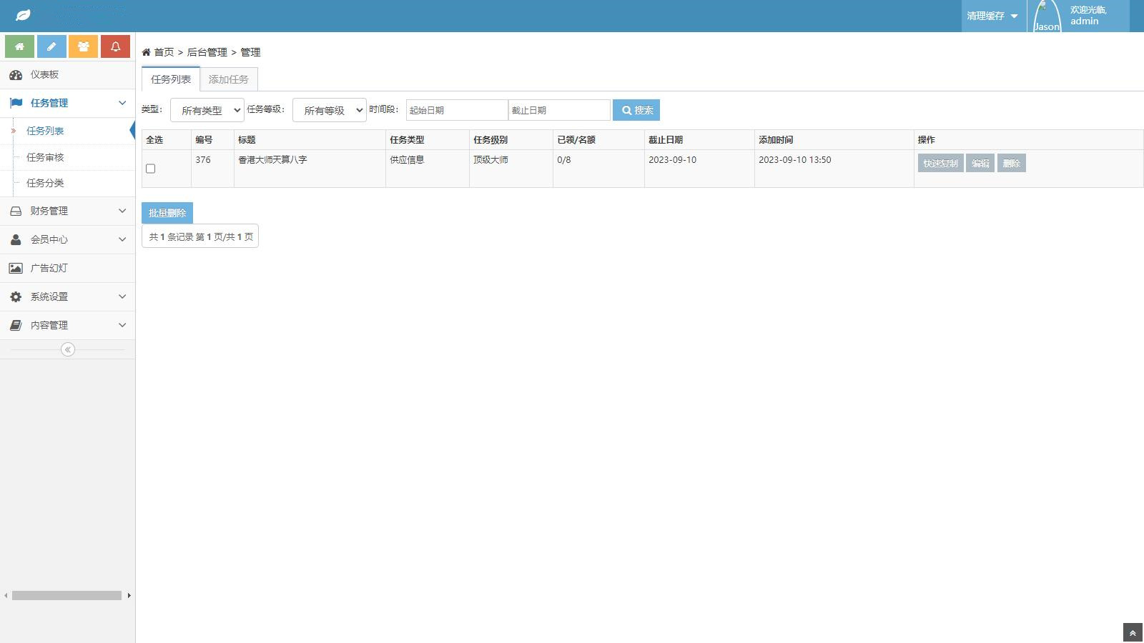Click the 搜索 search button
Viewport: 1144px width, 643px height.
pyautogui.click(x=636, y=110)
